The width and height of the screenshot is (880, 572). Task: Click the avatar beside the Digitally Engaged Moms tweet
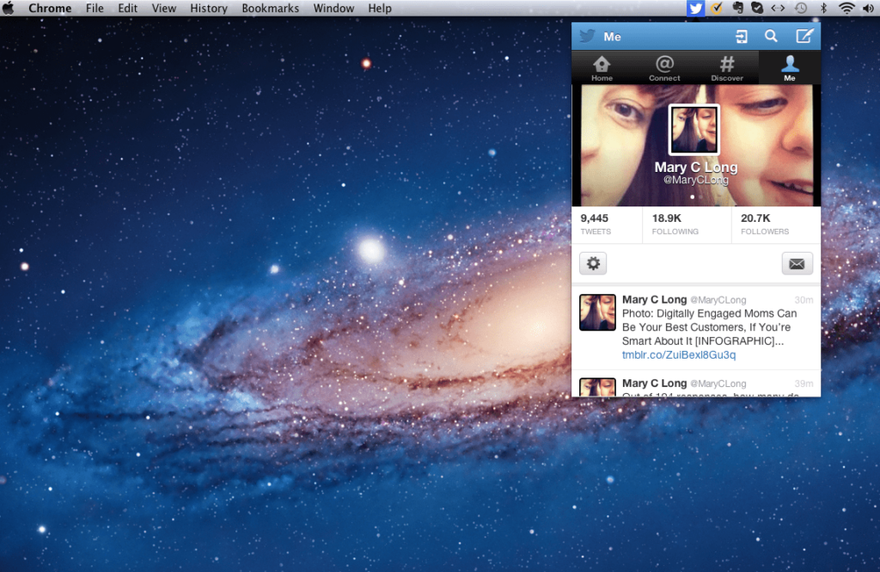(597, 312)
